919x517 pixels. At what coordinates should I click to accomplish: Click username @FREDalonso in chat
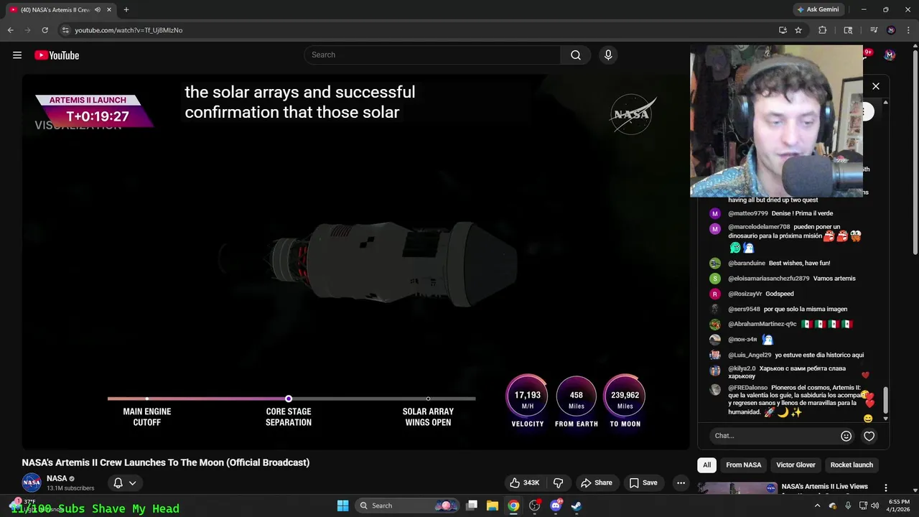(747, 388)
